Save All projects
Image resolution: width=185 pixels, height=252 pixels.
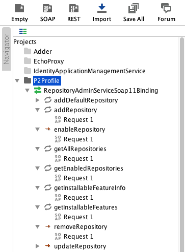pyautogui.click(x=134, y=13)
